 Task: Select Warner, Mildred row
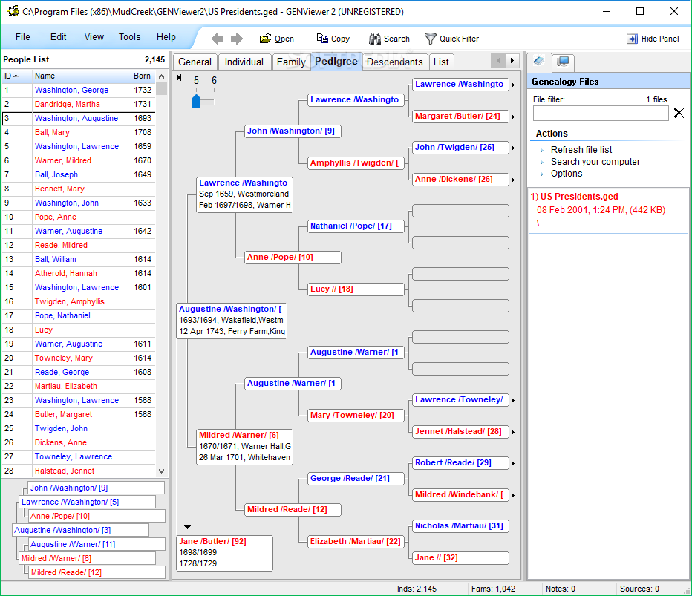click(x=79, y=160)
